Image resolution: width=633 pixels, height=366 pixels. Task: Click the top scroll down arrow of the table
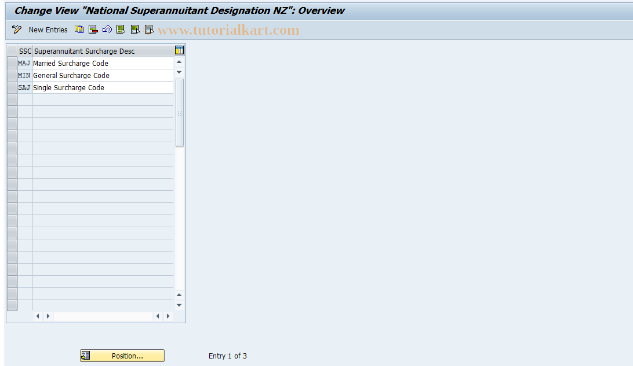tap(179, 72)
